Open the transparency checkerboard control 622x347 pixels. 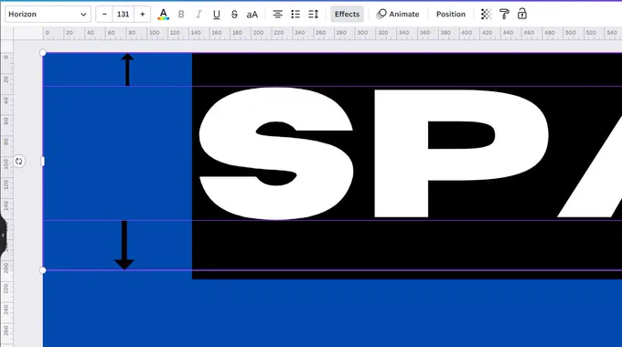pyautogui.click(x=487, y=15)
